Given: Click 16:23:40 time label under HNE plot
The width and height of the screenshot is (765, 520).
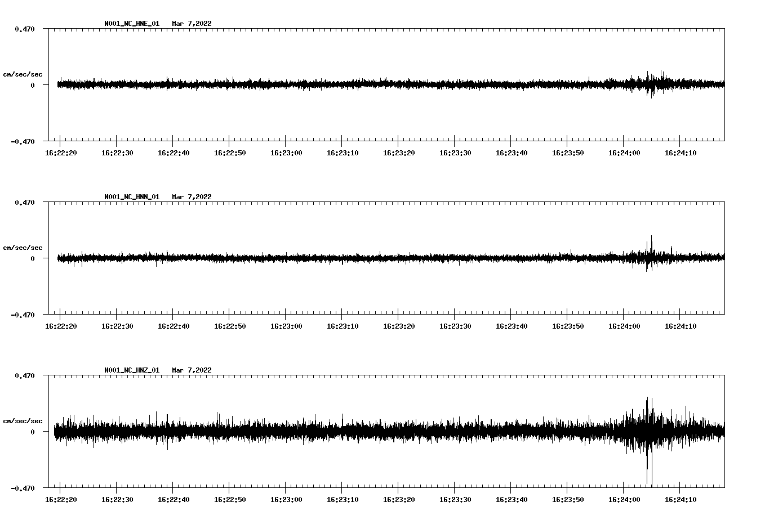Looking at the screenshot, I should point(512,153).
